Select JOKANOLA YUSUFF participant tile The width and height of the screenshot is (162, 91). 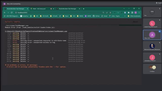coord(152,57)
